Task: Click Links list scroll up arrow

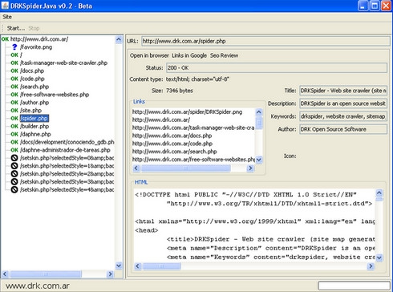Action: point(259,112)
